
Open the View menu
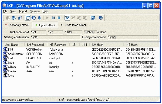[x=13, y=11]
